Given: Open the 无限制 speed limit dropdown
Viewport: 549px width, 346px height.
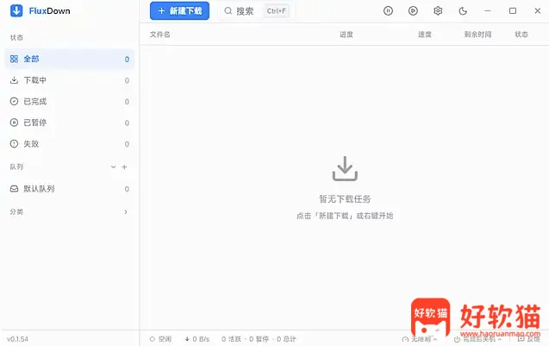Looking at the screenshot, I should pos(420,339).
